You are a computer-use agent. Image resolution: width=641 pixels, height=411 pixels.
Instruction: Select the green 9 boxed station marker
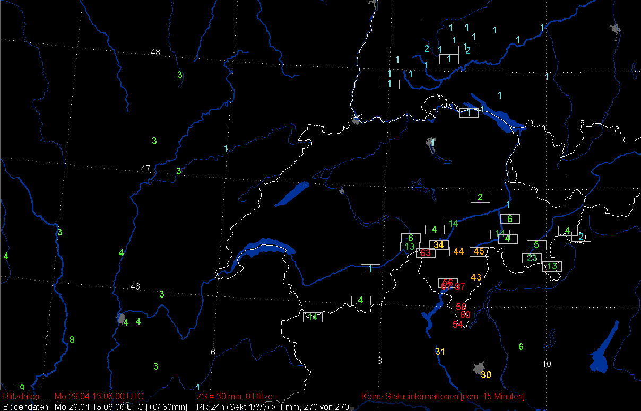tap(22, 388)
